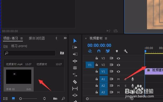Click Automate to Sequence icon
The width and height of the screenshot is (163, 102).
click(55, 99)
